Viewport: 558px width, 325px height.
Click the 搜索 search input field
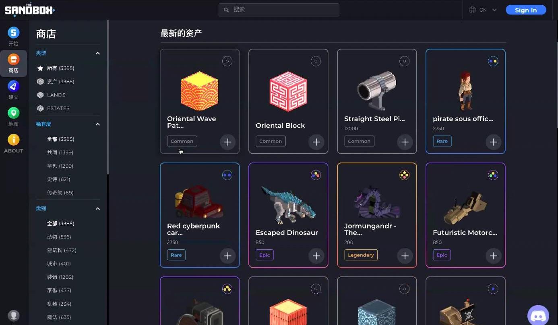coord(279,10)
